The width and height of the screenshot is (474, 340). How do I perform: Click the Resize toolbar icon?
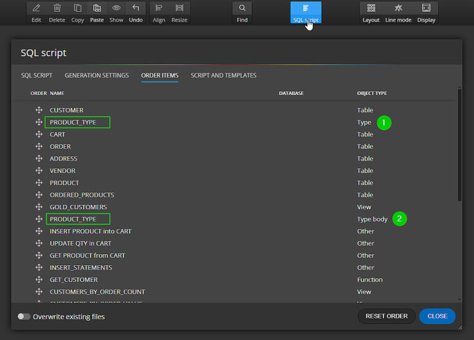179,9
